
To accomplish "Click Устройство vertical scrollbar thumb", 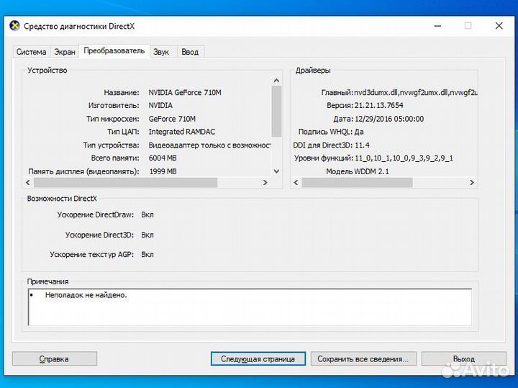I will click(276, 112).
